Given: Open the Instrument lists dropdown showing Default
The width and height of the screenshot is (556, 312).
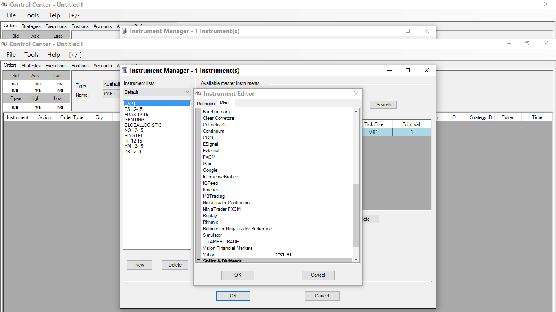Looking at the screenshot, I should [157, 92].
